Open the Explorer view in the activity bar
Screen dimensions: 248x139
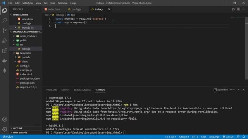click(x=5, y=10)
